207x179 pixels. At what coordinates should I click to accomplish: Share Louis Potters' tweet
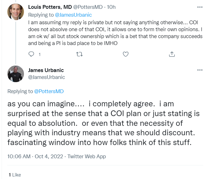(172, 54)
